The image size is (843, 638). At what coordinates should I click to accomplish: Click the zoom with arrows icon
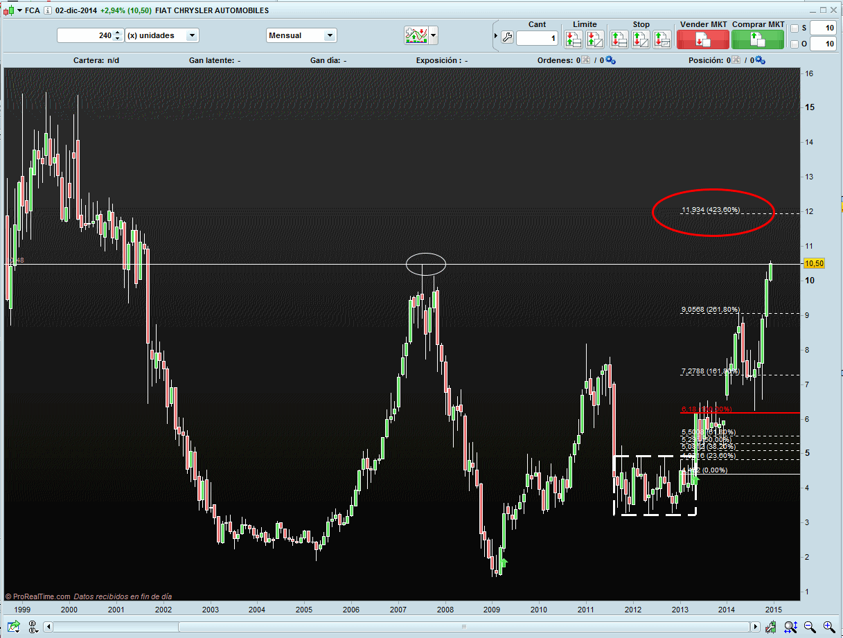791,627
